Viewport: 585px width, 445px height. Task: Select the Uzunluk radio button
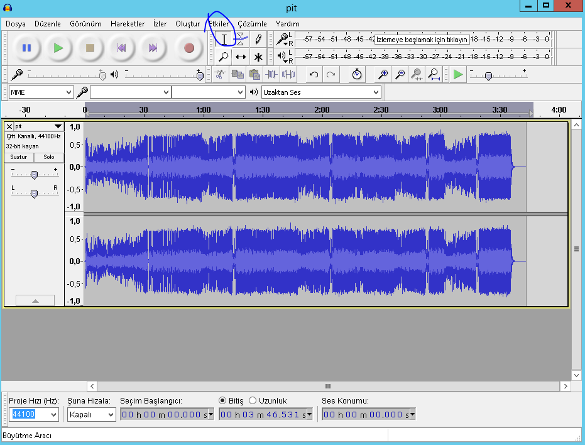253,400
